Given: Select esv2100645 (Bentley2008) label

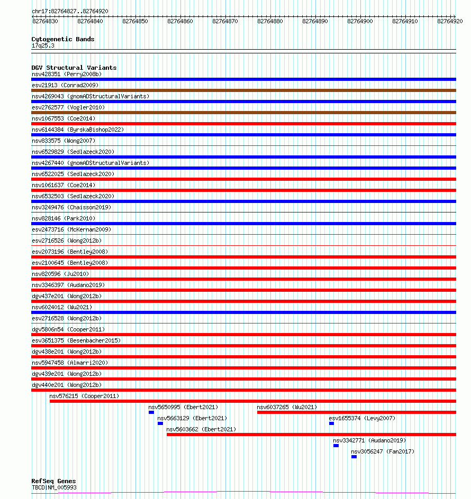Looking at the screenshot, I should point(70,263).
